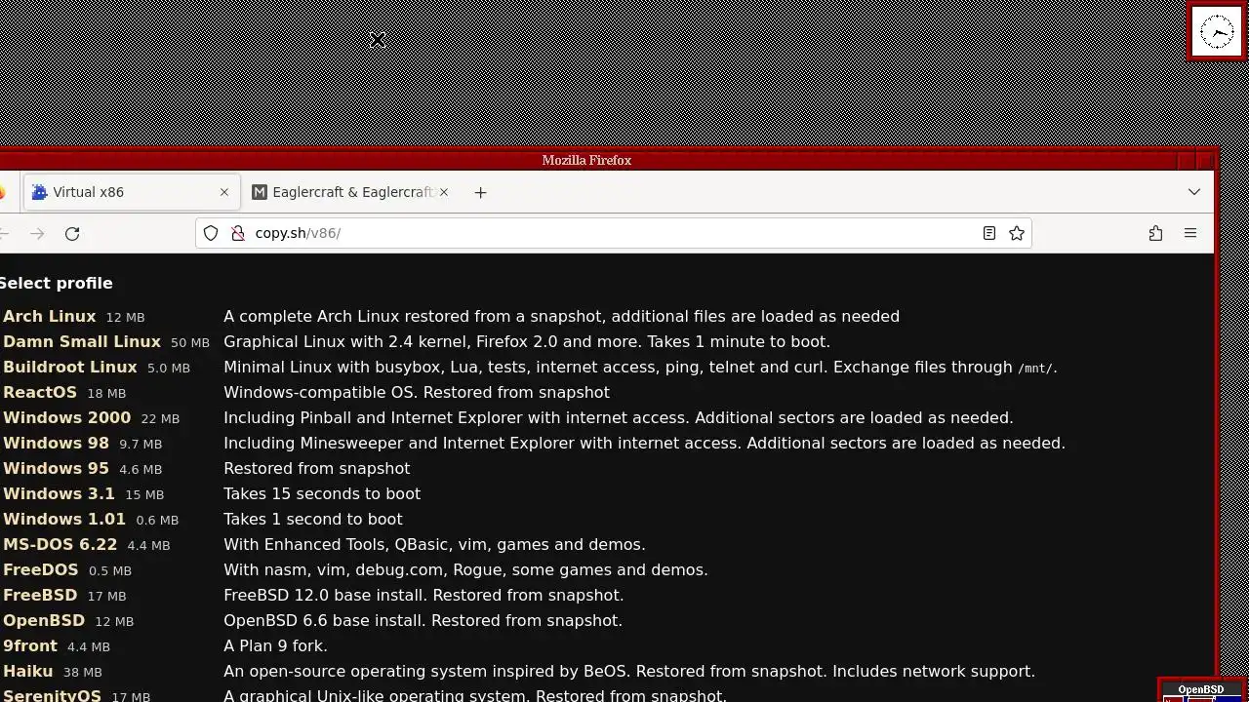Open the tracking protection shield icon
This screenshot has width=1249, height=702.
pyautogui.click(x=211, y=233)
